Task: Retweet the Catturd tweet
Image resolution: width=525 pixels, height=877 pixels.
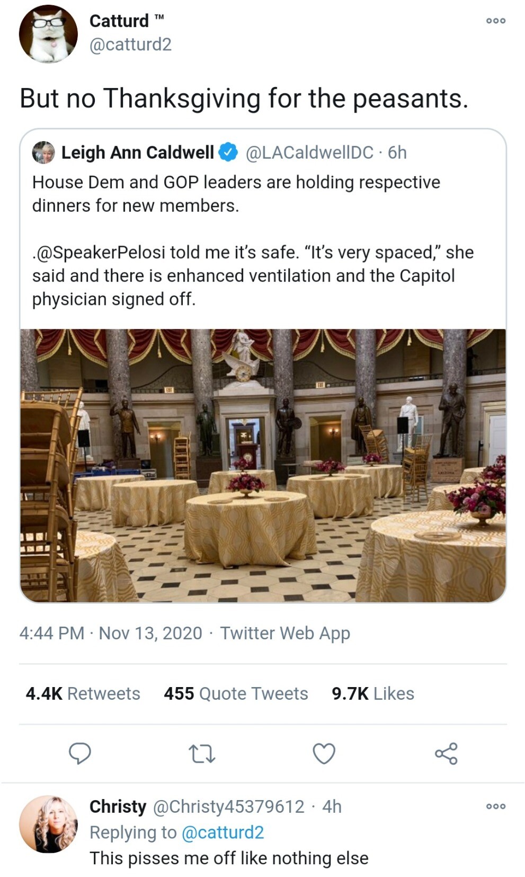Action: pyautogui.click(x=202, y=753)
